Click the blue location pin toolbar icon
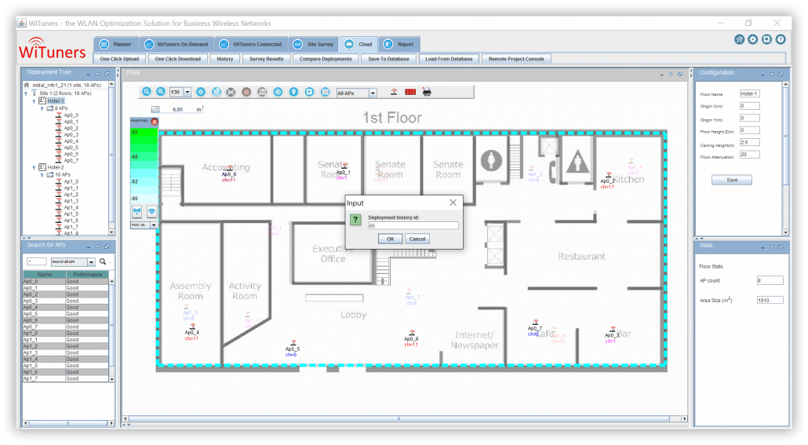The height and width of the screenshot is (445, 808). (x=293, y=92)
